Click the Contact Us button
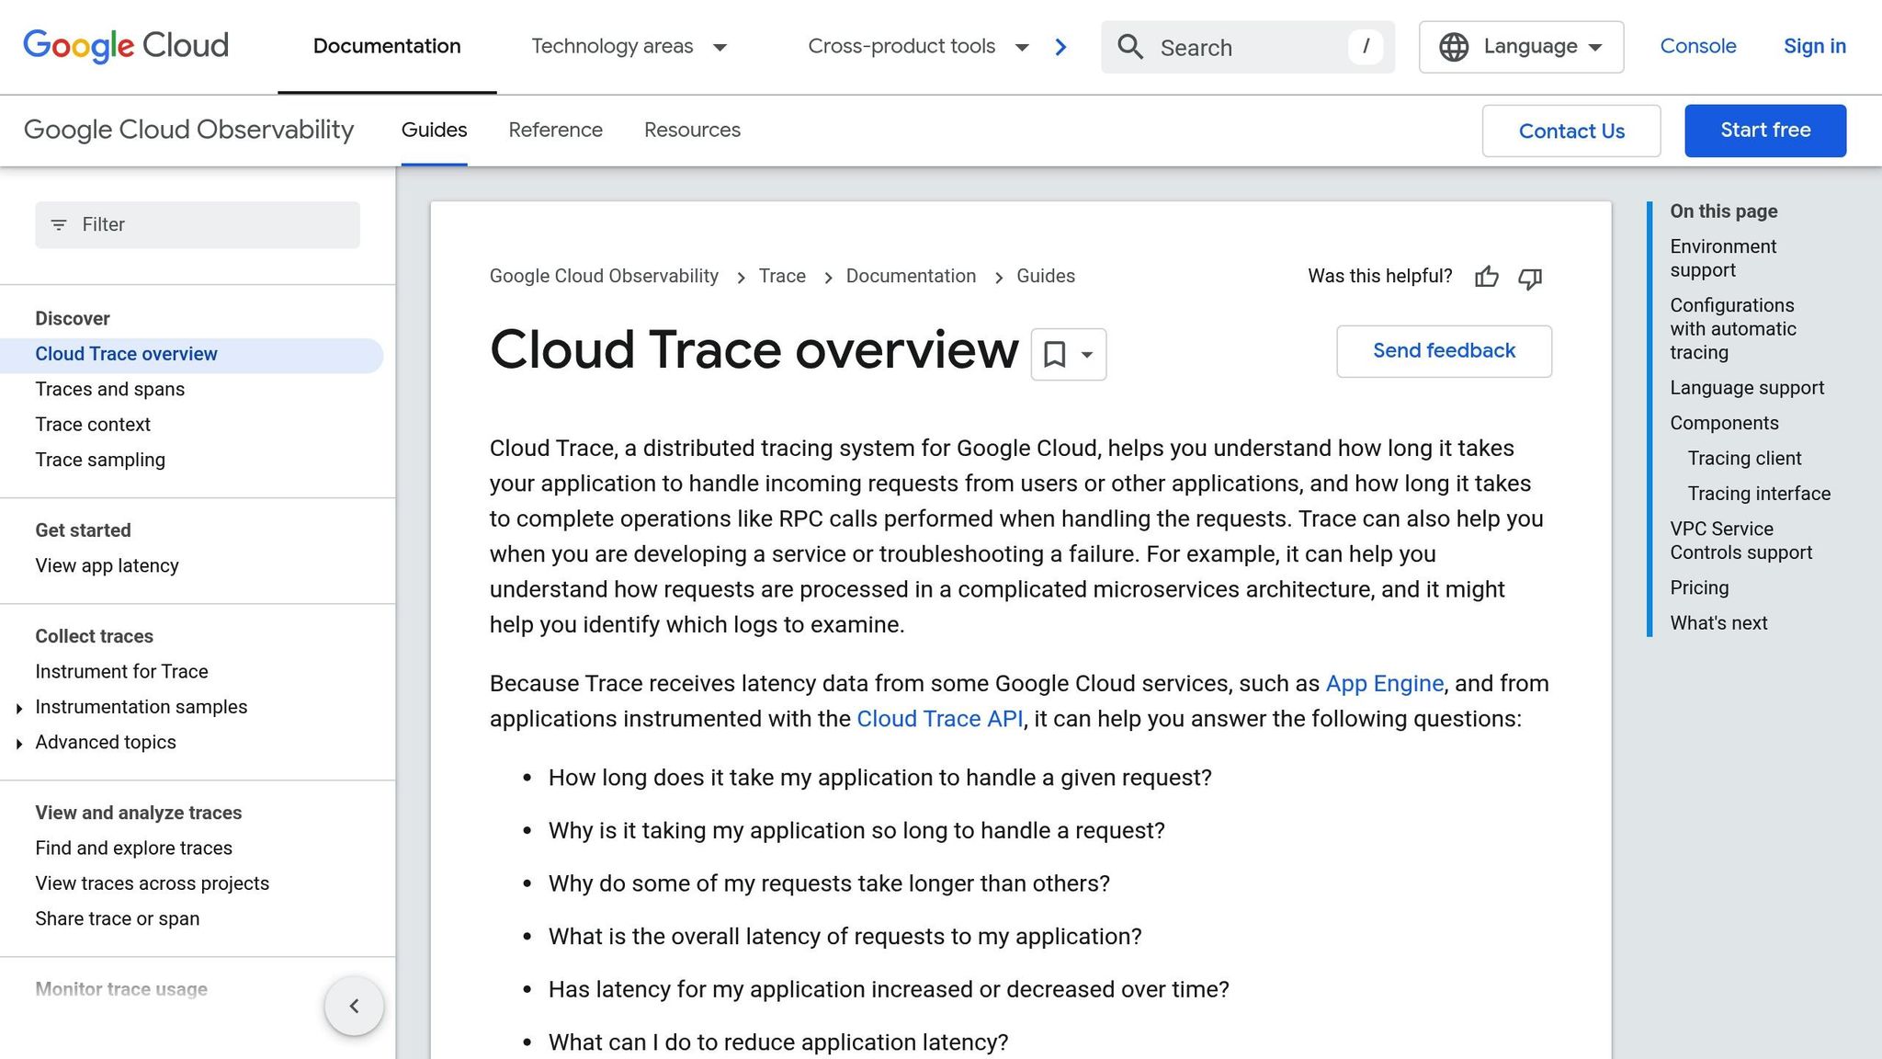Screen dimensions: 1882x1059 click(1571, 131)
